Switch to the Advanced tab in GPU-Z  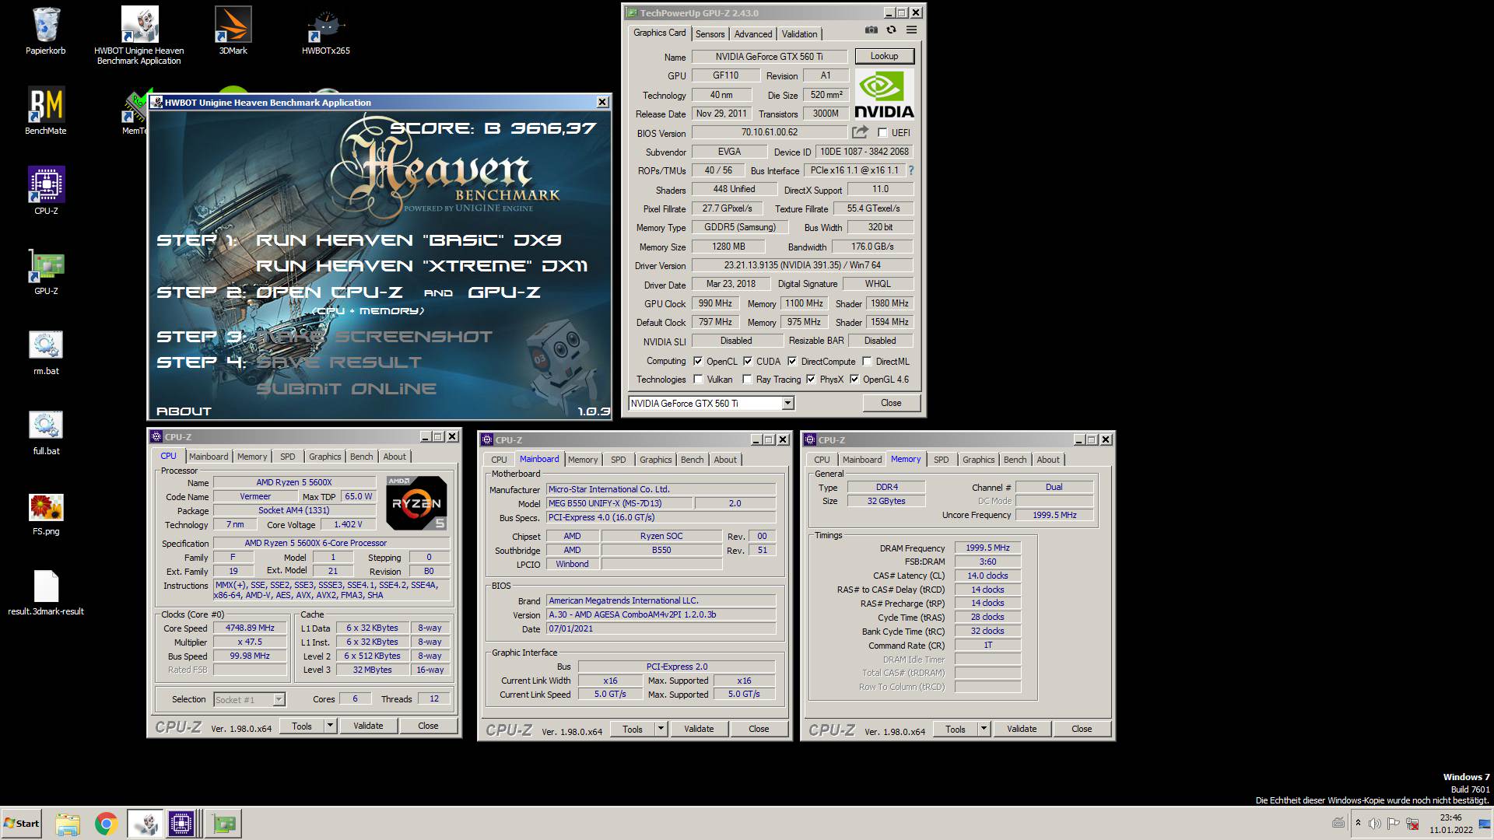click(x=753, y=34)
